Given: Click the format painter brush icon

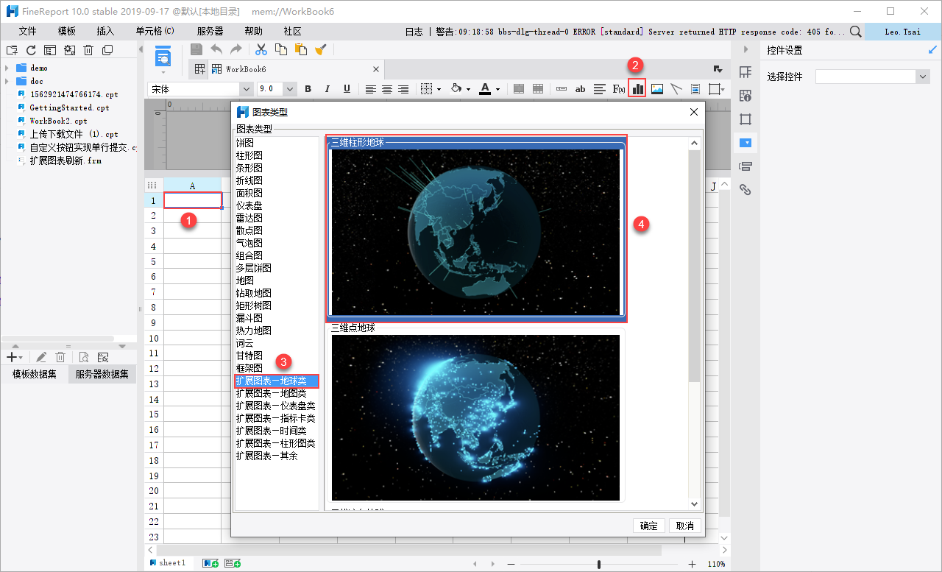Looking at the screenshot, I should tap(320, 49).
